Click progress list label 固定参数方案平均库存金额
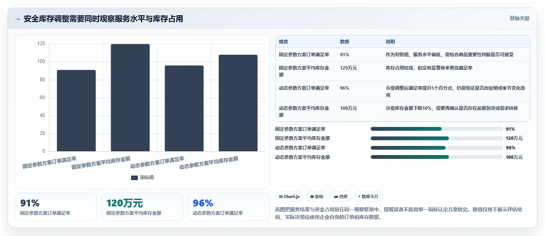This screenshot has width=545, height=236. click(x=303, y=138)
